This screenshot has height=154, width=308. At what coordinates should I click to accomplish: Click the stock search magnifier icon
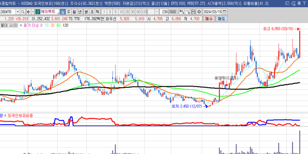(x=23, y=12)
